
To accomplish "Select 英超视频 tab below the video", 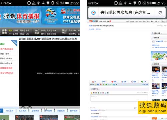I will click(x=61, y=111).
